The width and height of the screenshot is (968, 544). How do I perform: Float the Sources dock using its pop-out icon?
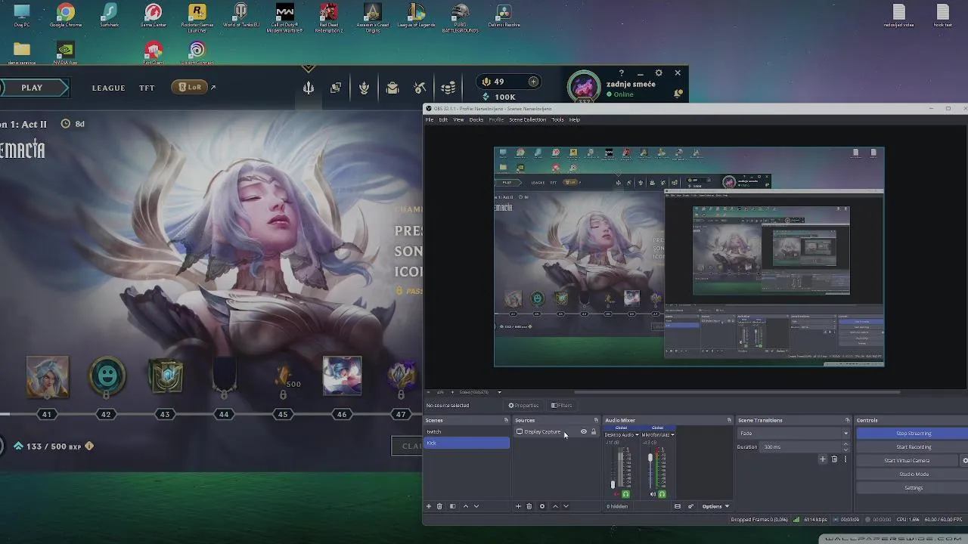[596, 420]
